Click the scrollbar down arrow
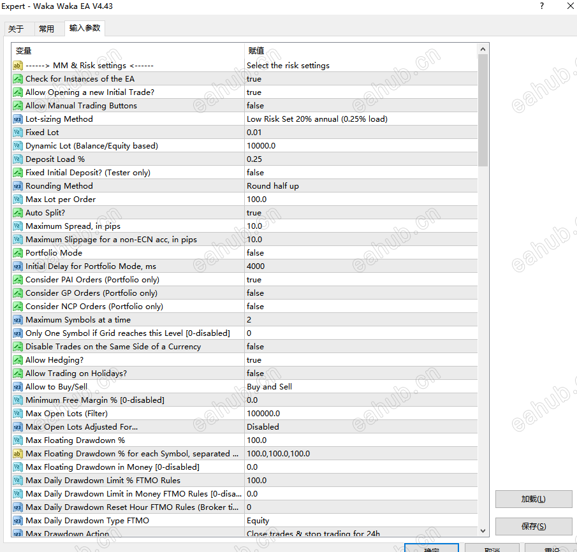Image resolution: width=577 pixels, height=552 pixels. [483, 531]
